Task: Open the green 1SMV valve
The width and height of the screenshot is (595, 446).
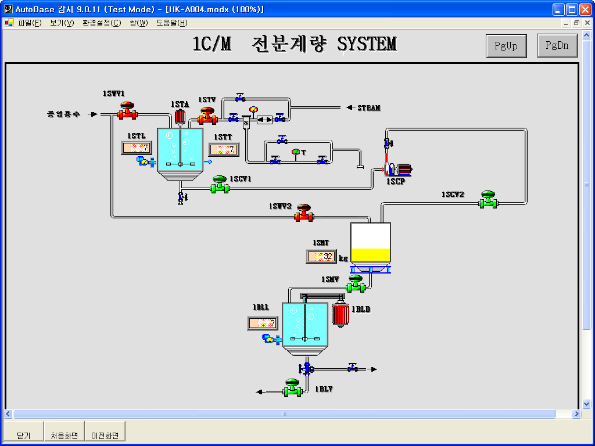Action: click(x=356, y=284)
